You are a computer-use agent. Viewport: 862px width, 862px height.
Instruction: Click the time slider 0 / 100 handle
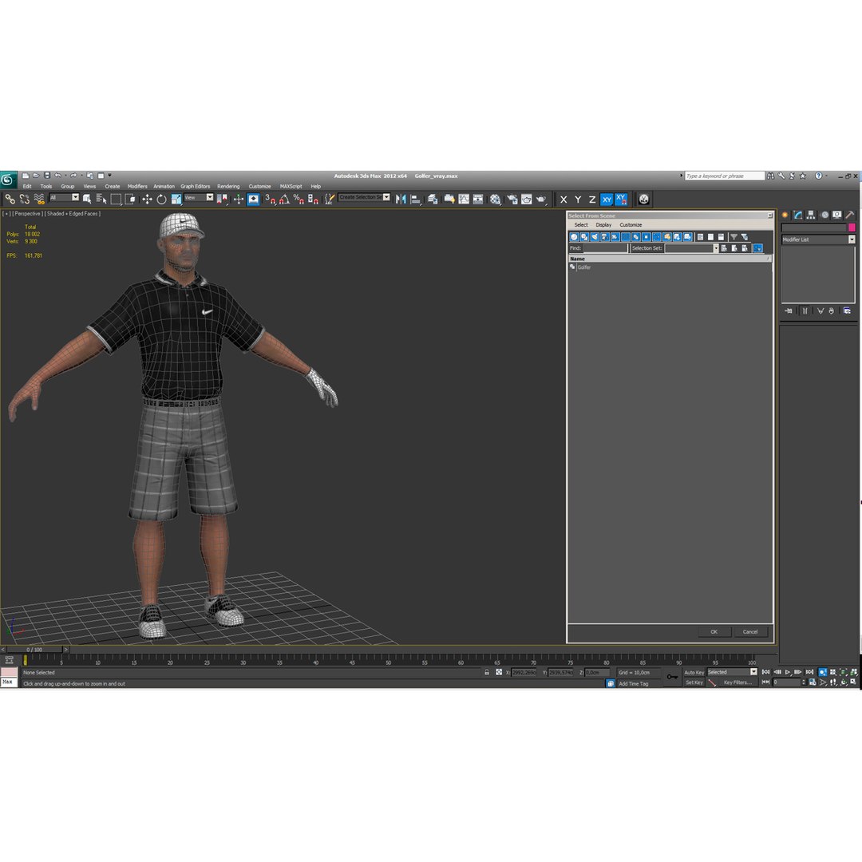(34, 649)
